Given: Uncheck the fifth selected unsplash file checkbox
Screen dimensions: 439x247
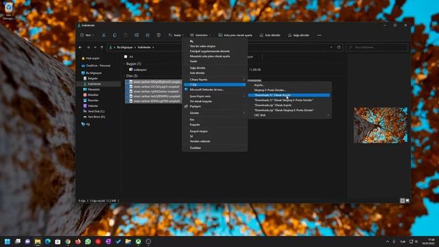Looking at the screenshot, I should click(128, 101).
